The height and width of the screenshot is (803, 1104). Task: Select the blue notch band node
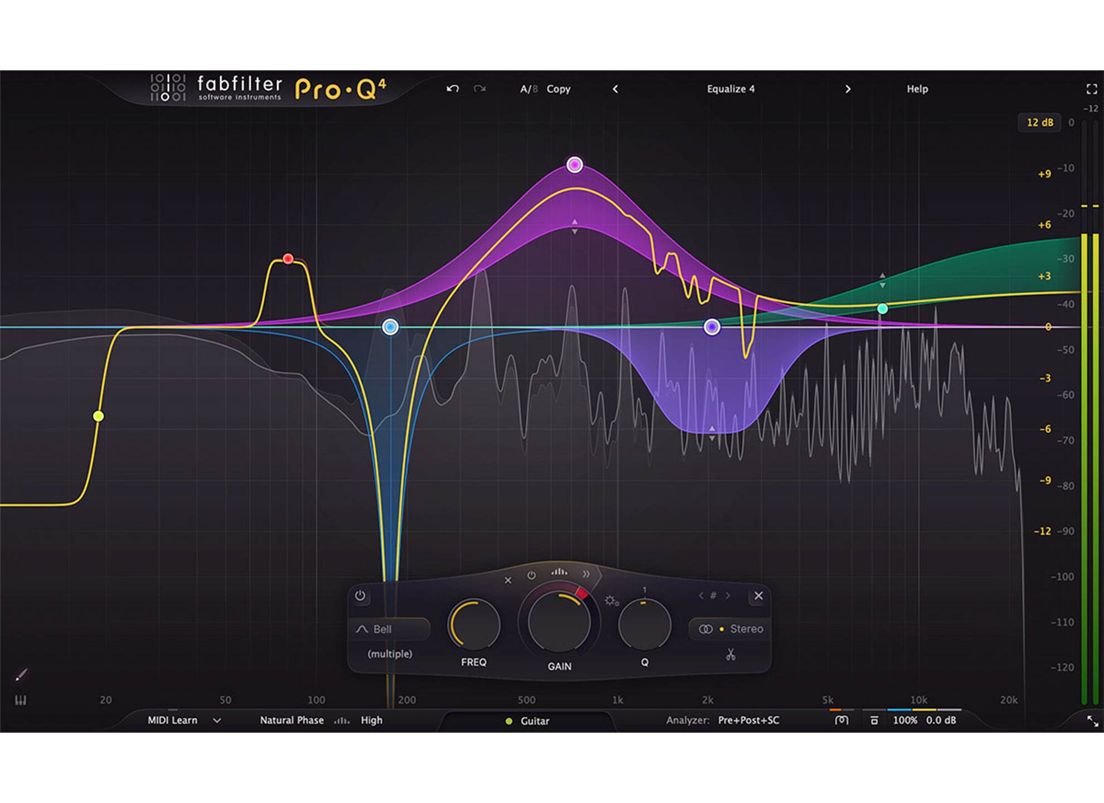coord(390,327)
